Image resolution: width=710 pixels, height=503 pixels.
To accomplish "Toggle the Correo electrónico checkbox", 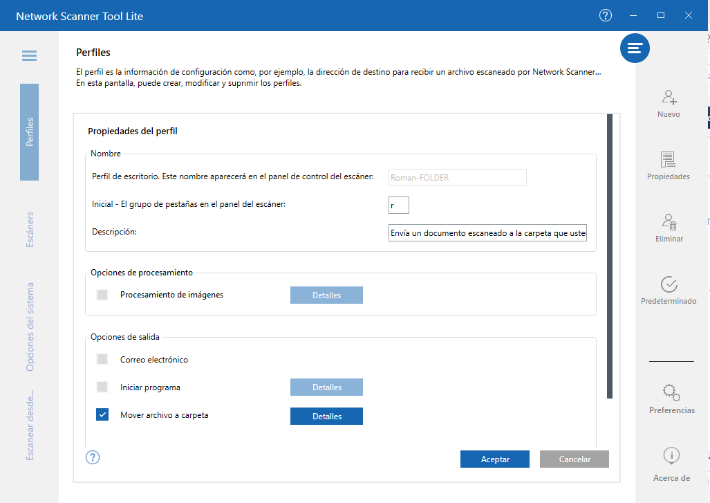I will (102, 359).
